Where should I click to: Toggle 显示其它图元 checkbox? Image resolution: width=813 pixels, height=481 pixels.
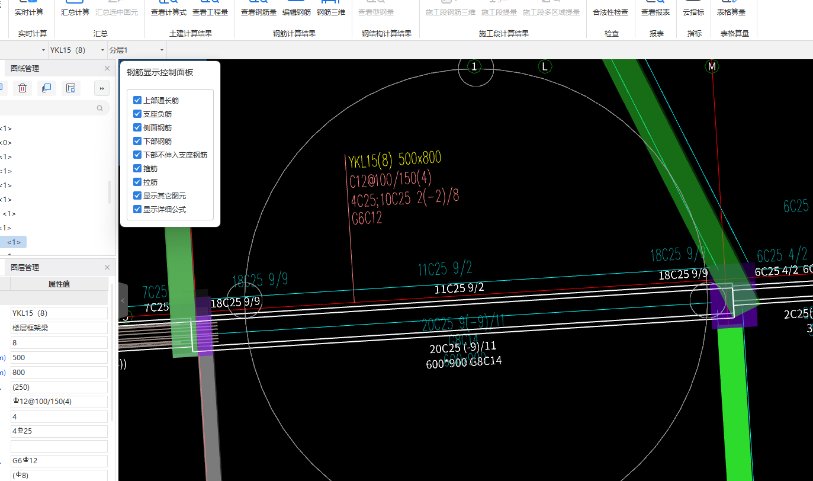click(137, 195)
